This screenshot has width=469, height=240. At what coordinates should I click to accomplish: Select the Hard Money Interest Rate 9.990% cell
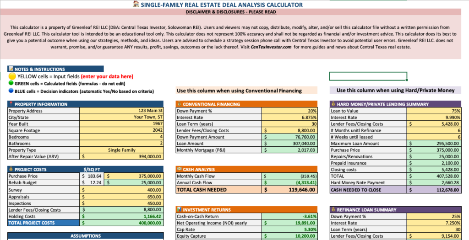point(434,117)
